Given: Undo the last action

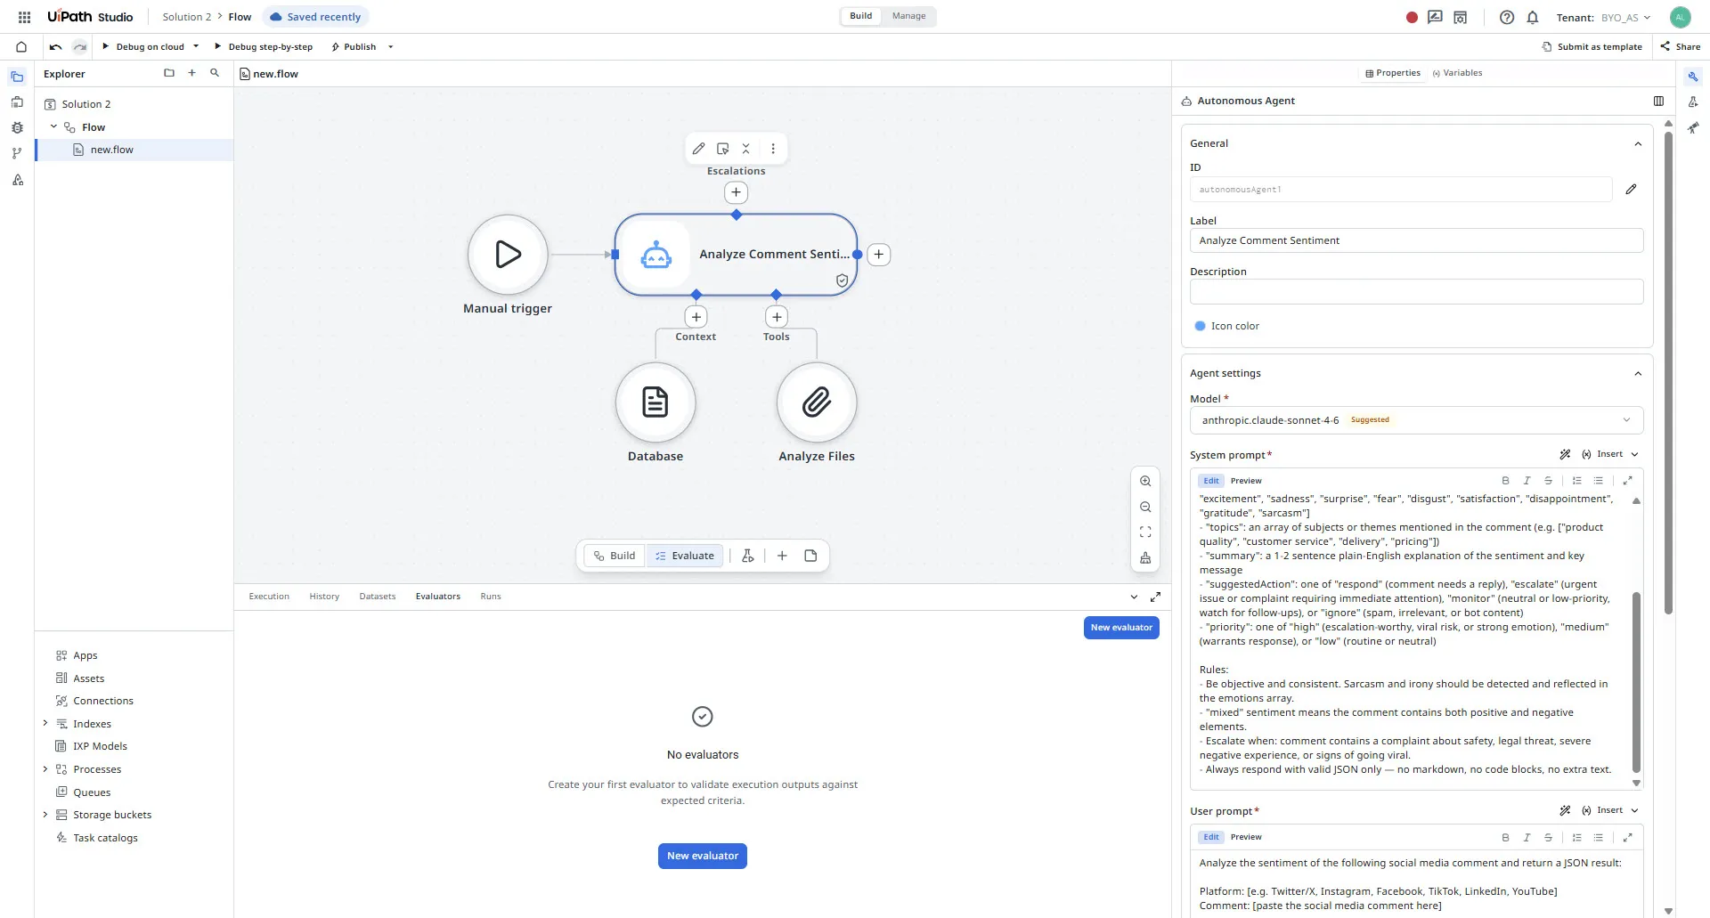Looking at the screenshot, I should point(56,47).
